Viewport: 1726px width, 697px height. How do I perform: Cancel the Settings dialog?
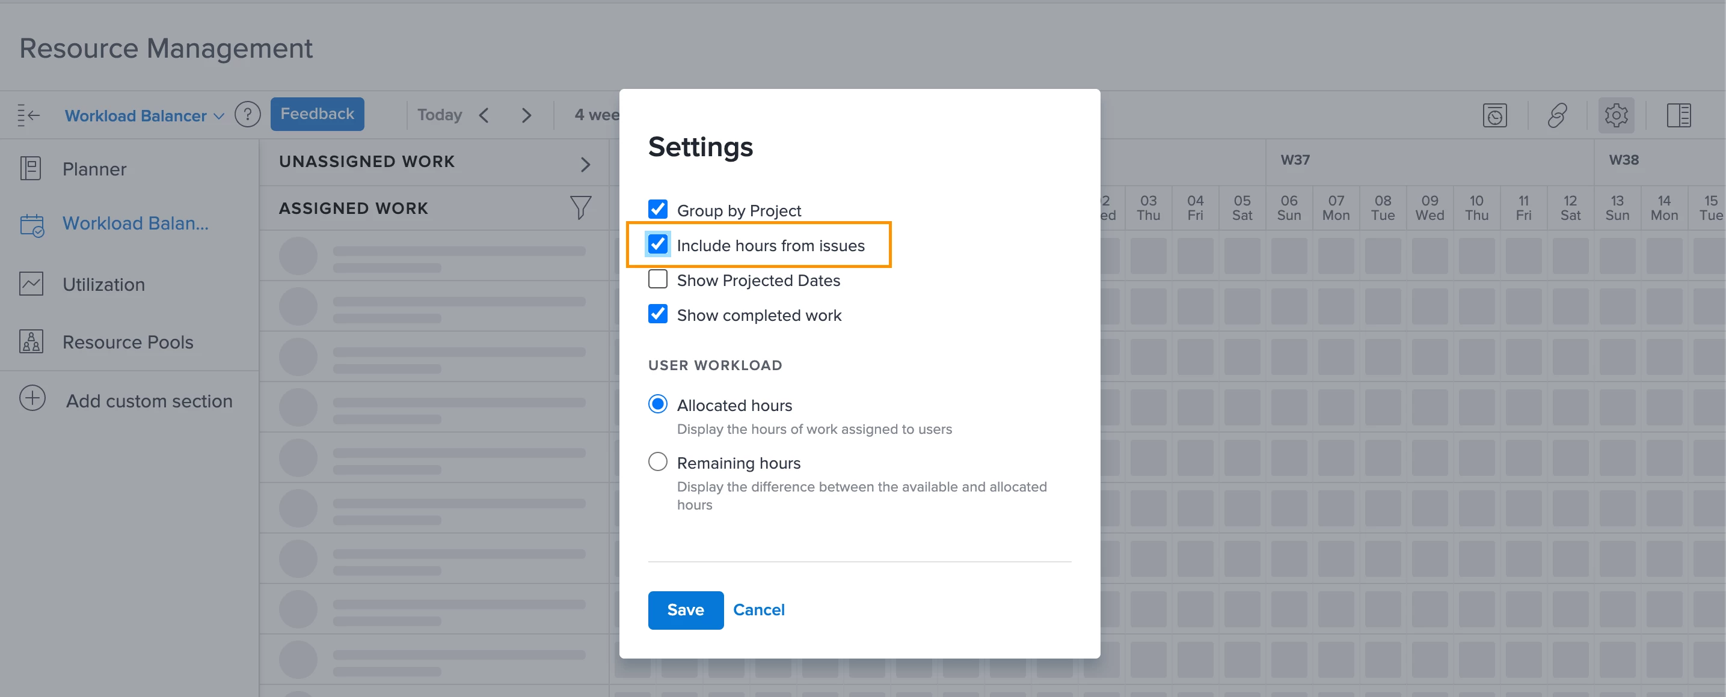click(758, 610)
